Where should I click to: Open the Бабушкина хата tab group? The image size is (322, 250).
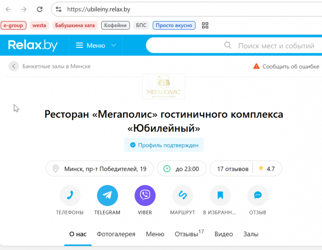(x=75, y=25)
